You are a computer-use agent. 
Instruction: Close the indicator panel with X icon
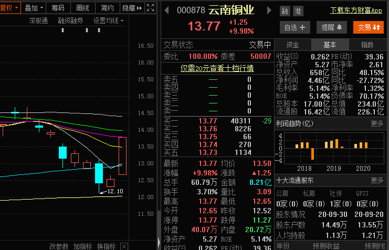pyautogui.click(x=124, y=246)
